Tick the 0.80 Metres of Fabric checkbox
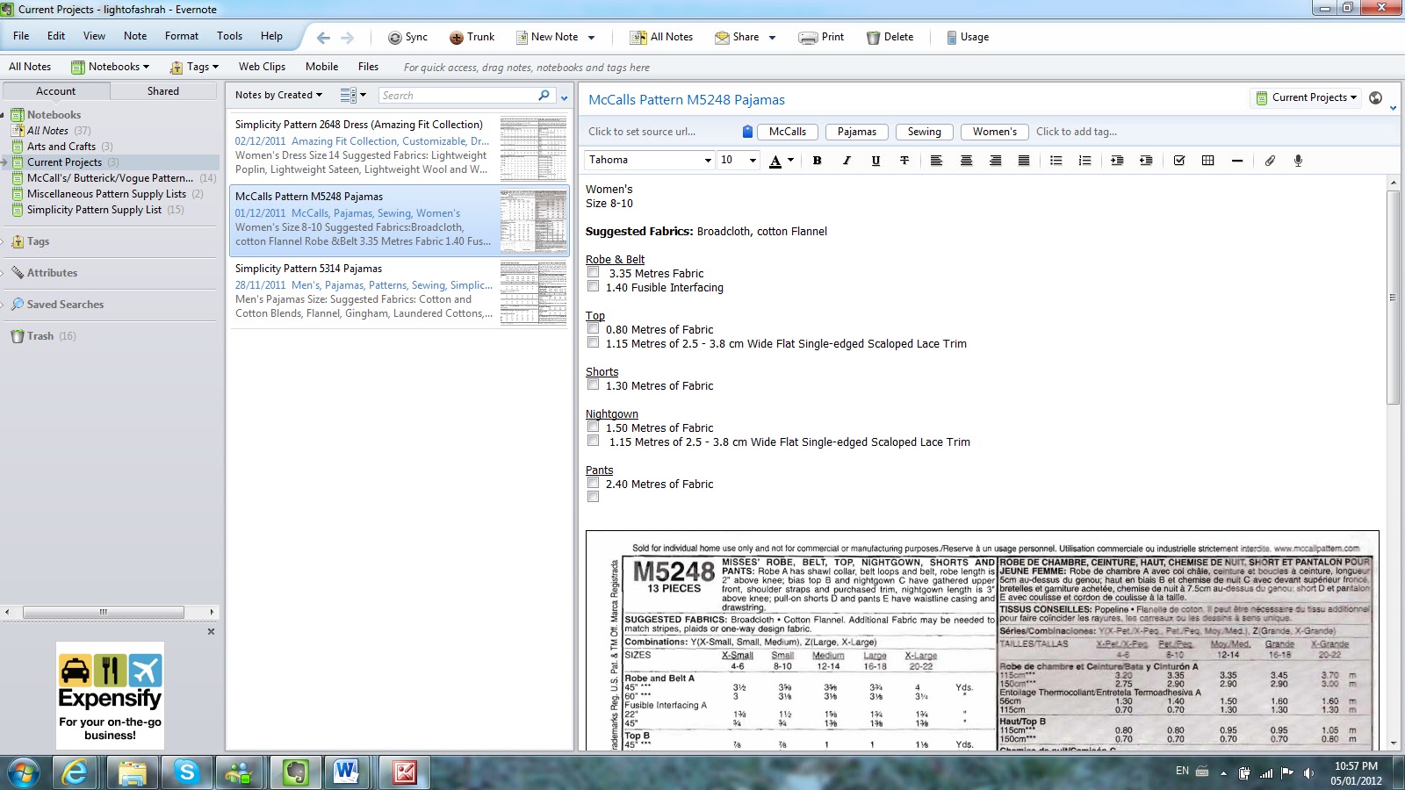The width and height of the screenshot is (1405, 790). tap(594, 328)
